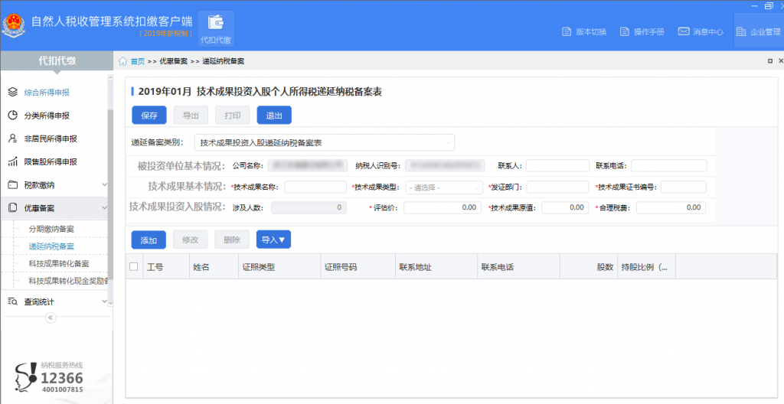Viewport: 784px width, 404px height.
Task: Expand the 税款缴纳 menu chevron
Action: click(x=104, y=185)
